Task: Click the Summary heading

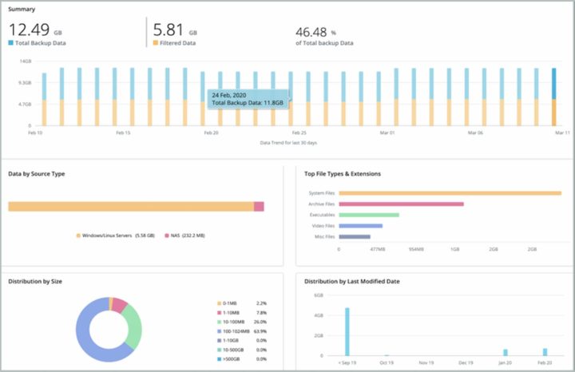Action: click(x=22, y=9)
